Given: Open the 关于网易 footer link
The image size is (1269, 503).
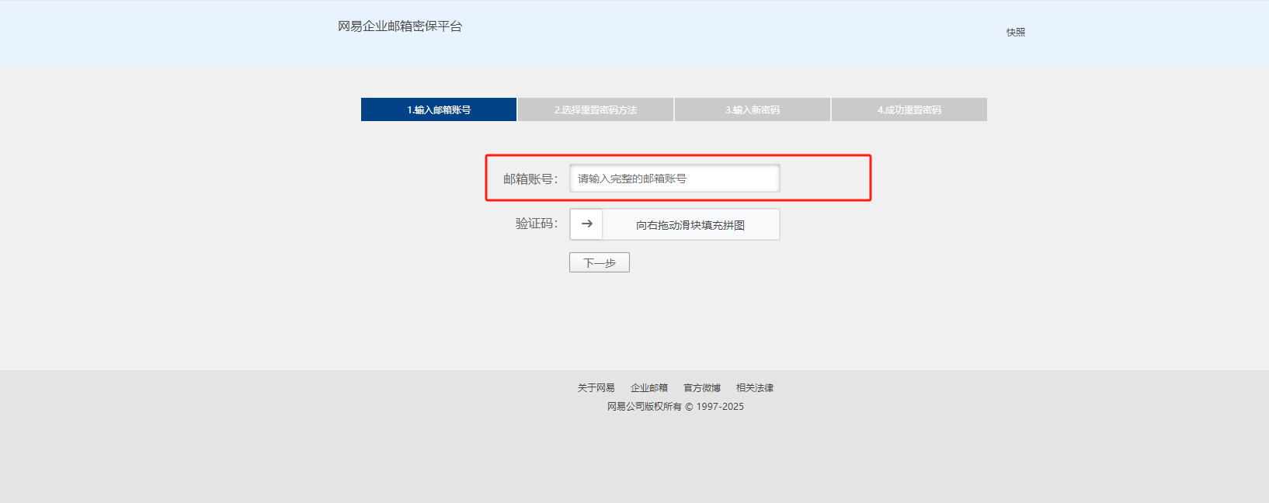Looking at the screenshot, I should point(596,388).
